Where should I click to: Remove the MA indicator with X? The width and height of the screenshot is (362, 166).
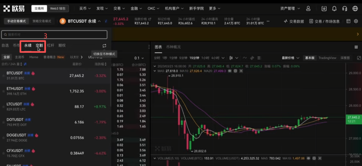(241, 71)
